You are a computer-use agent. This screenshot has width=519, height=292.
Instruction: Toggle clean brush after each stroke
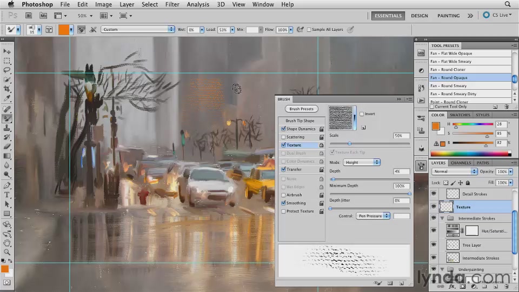[x=93, y=29]
